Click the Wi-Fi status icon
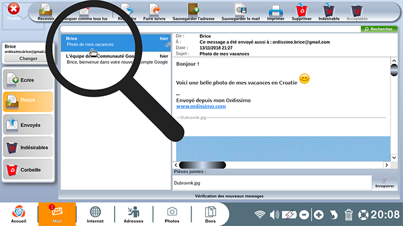Viewport: 403px width, 226px height. (x=260, y=214)
